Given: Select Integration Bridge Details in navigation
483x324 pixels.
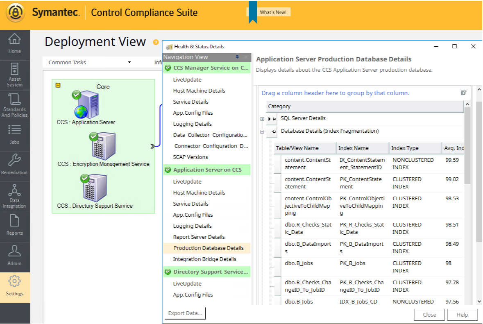Looking at the screenshot, I should (204, 259).
